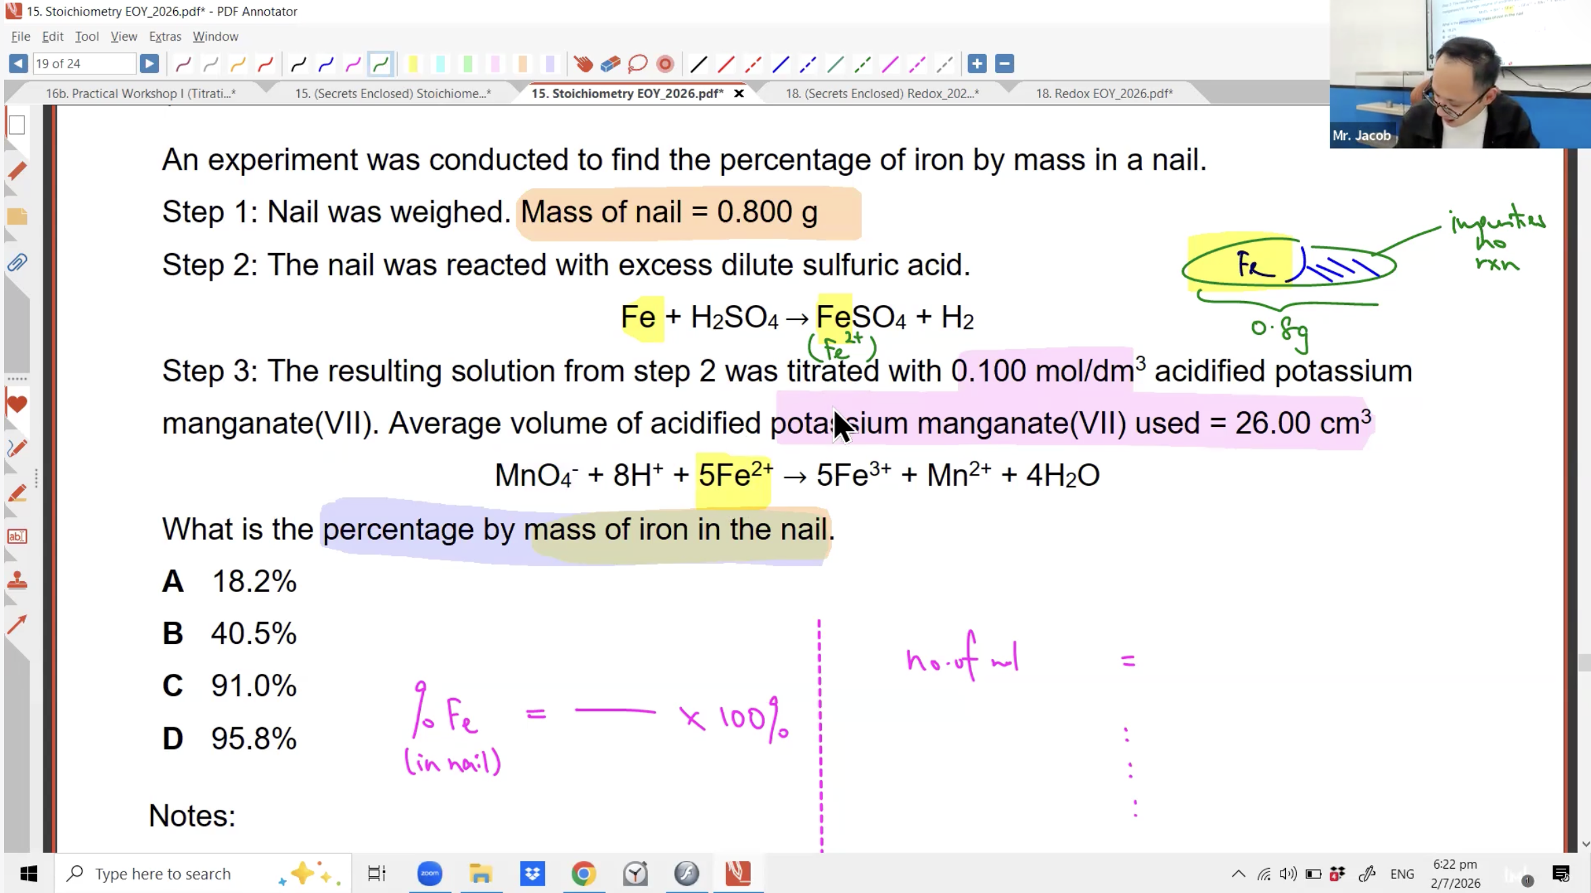Open Google Chrome from the taskbar
The width and height of the screenshot is (1591, 893).
coord(584,874)
